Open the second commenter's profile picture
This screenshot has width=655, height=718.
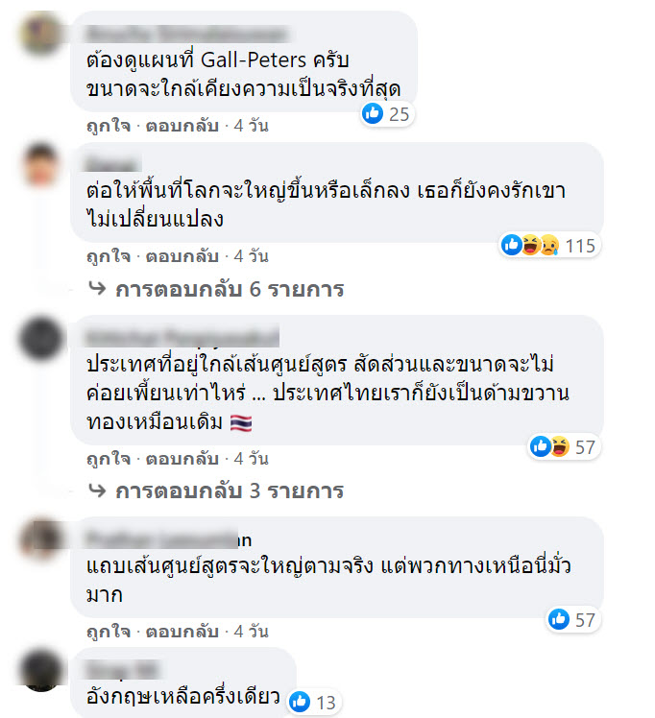(x=41, y=164)
